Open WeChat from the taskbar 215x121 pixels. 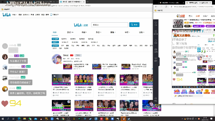pyautogui.click(x=30, y=119)
